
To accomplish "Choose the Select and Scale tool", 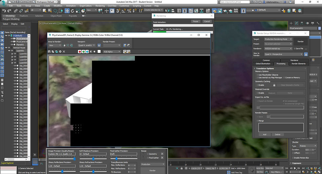I will point(78,11).
